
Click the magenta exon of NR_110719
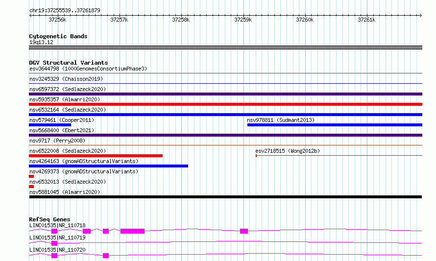(x=54, y=243)
